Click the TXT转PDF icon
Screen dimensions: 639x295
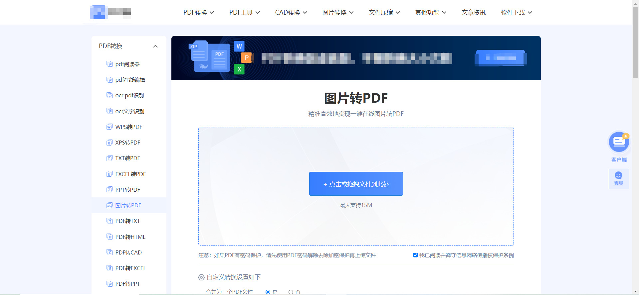coord(109,158)
